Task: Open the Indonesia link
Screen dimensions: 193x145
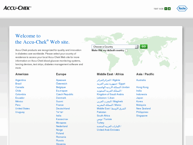Action: pos(141,94)
